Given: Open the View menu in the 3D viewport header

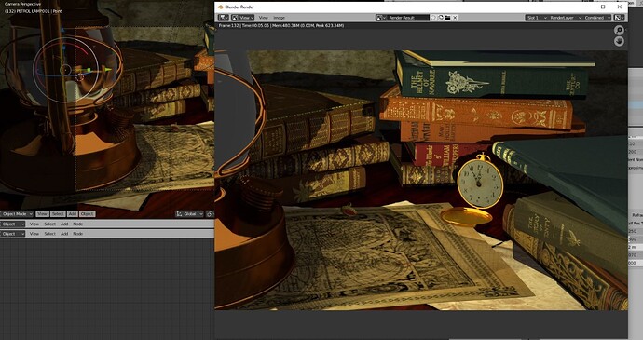Looking at the screenshot, I should tap(42, 214).
